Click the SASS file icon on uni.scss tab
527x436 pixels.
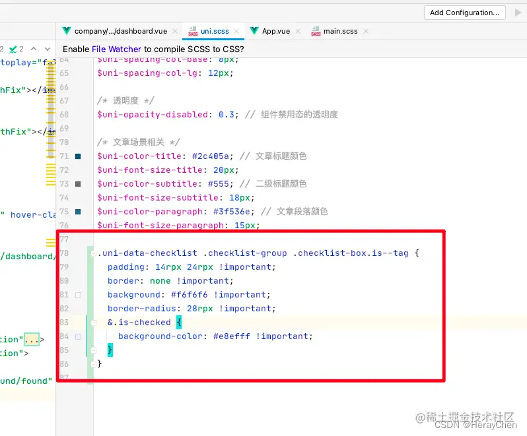(x=193, y=31)
